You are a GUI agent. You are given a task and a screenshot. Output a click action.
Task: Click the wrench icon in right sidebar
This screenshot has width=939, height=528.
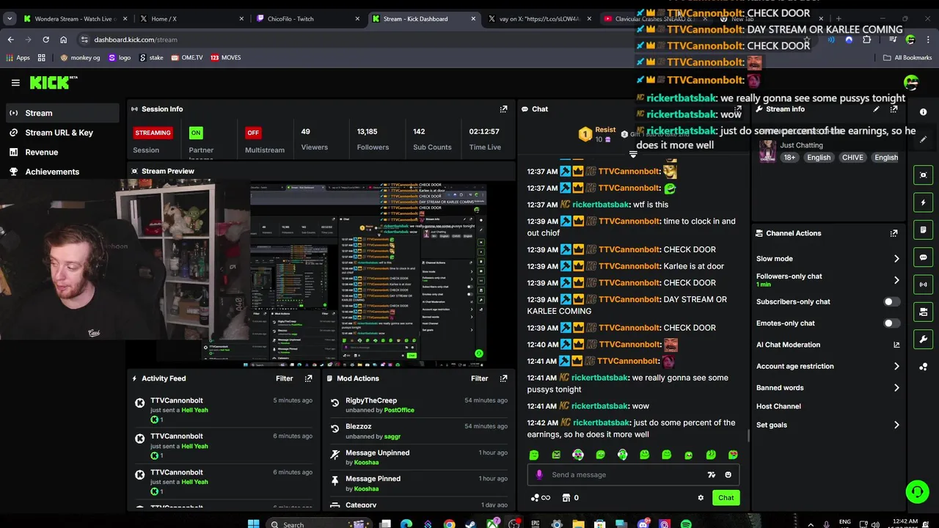click(x=923, y=340)
